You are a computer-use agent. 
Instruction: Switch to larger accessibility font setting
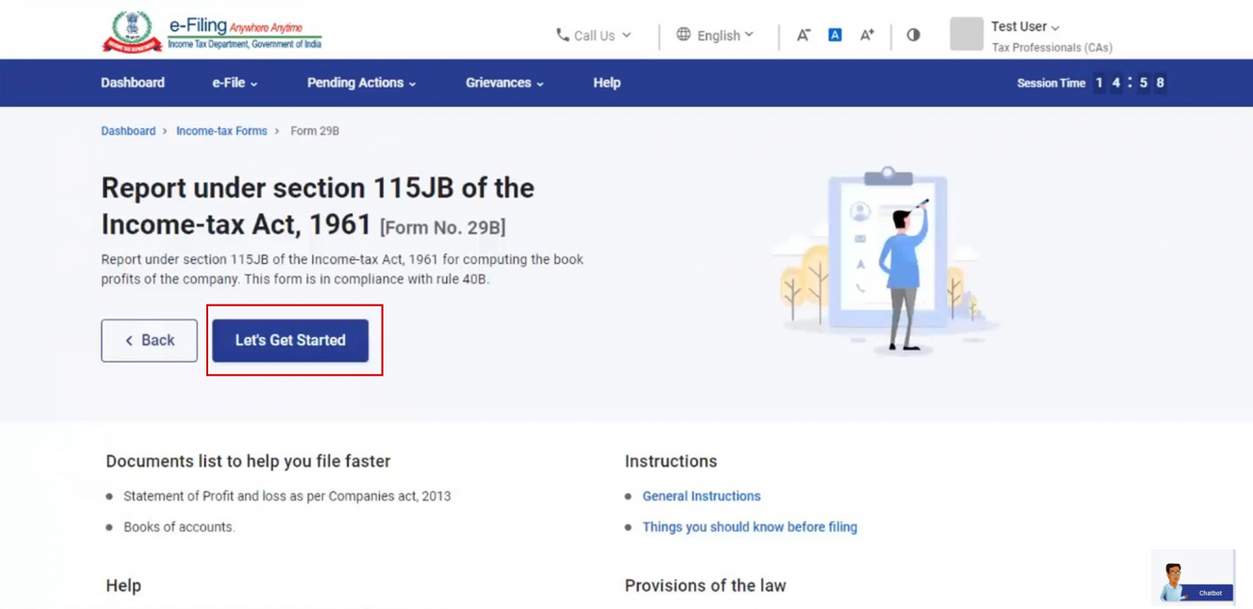(x=866, y=35)
